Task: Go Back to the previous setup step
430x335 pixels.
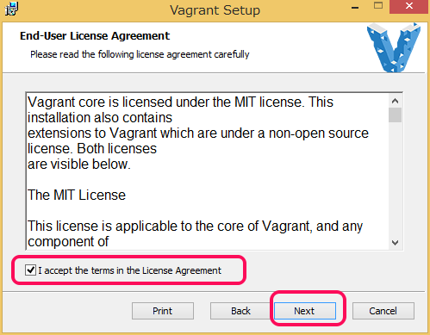Action: point(240,311)
